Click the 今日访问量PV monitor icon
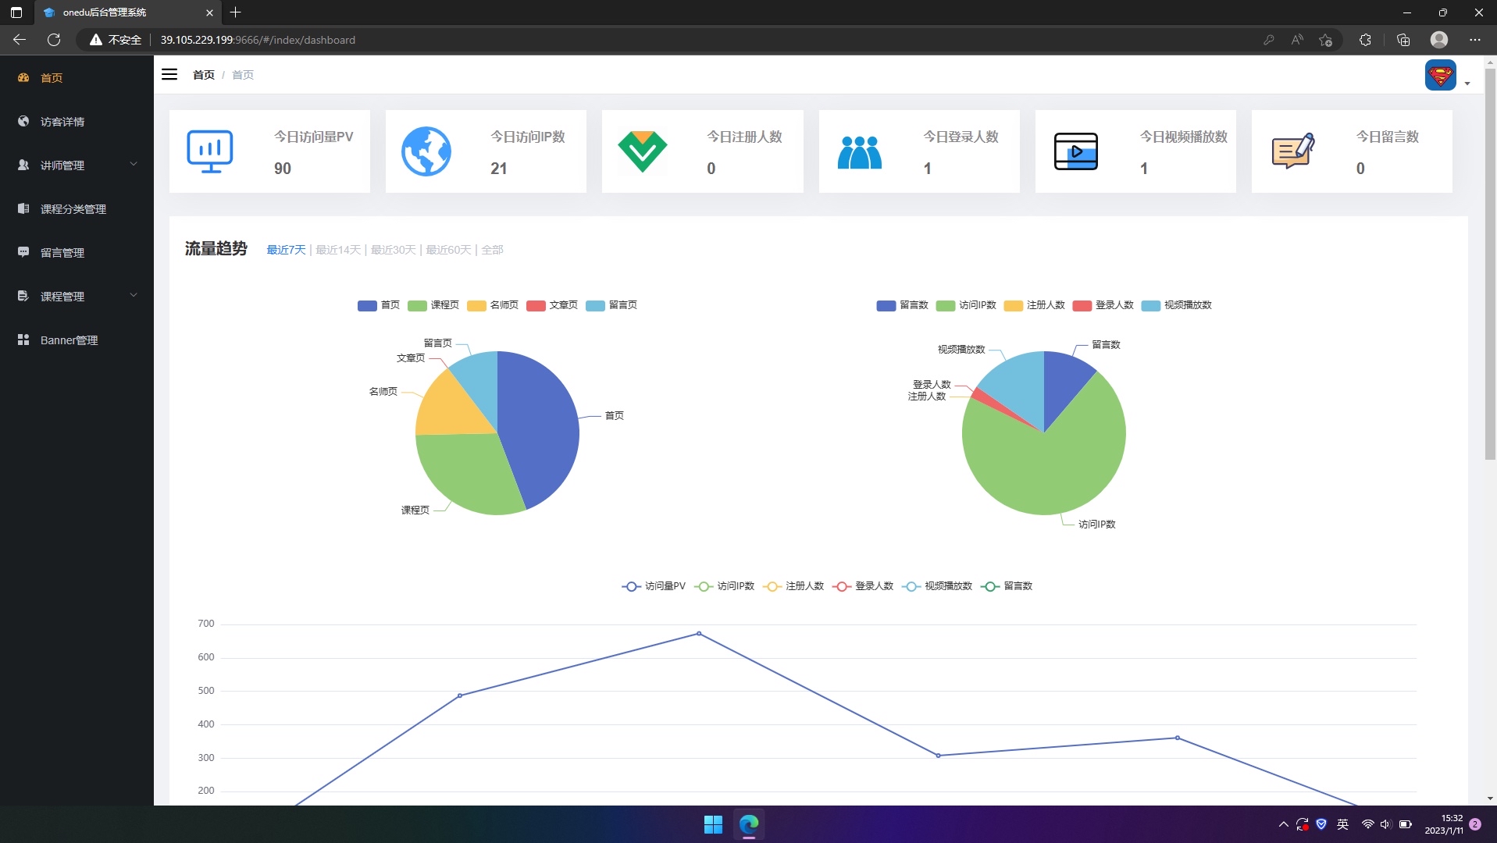 click(x=210, y=151)
